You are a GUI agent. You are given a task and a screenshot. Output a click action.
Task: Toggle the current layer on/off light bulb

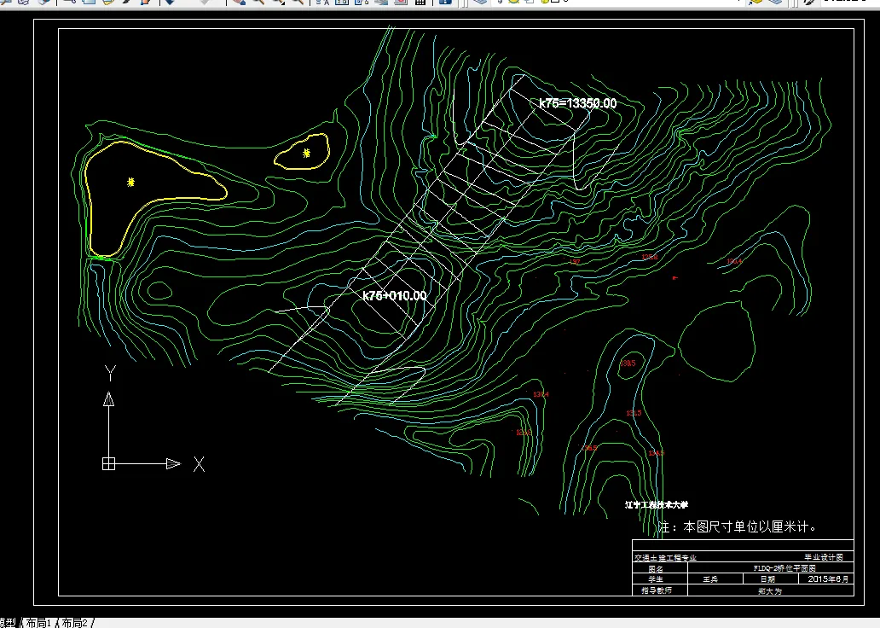(x=501, y=3)
